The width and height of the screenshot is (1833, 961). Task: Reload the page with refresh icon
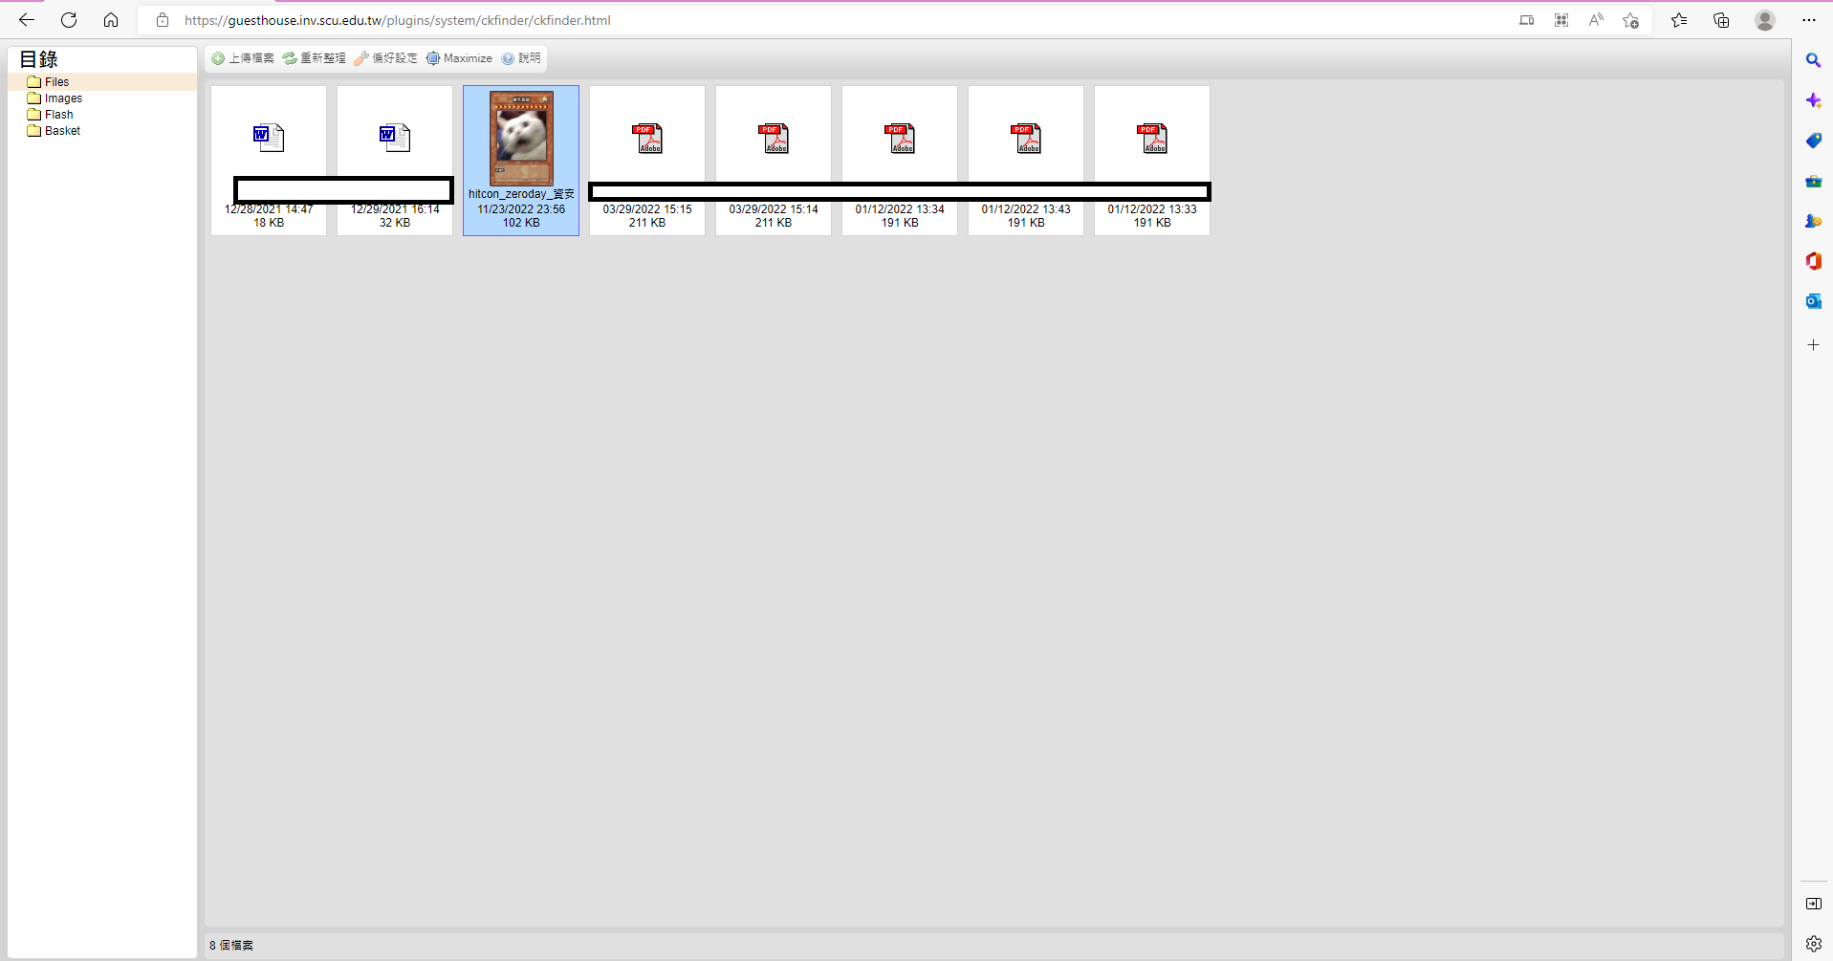point(69,20)
